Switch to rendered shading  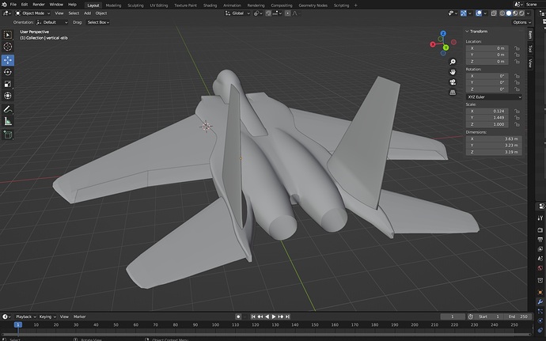click(521, 13)
